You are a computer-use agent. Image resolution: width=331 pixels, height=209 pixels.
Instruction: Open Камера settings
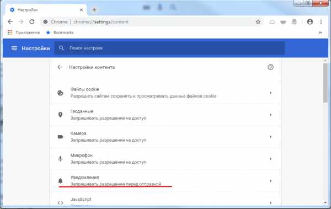click(165, 137)
